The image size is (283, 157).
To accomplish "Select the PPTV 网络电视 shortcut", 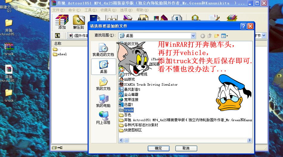I will pos(133,74).
